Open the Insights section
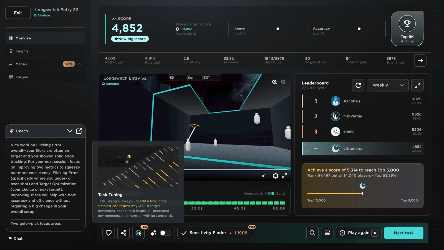The width and height of the screenshot is (444, 250). [45, 51]
